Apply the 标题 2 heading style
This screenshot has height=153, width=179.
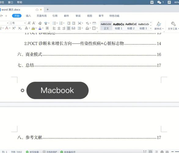point(131,26)
